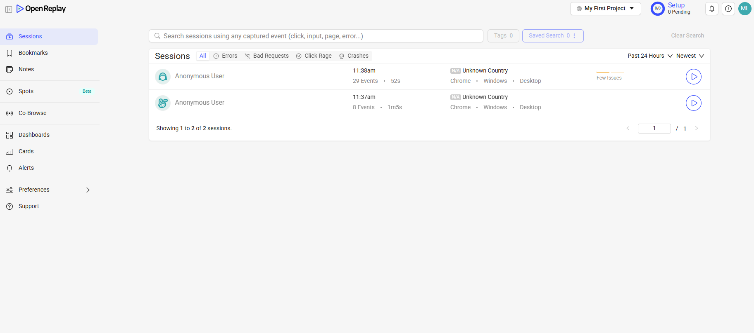Expand the Preferences submenu chevron
Viewport: 754px width, 333px height.
[88, 190]
